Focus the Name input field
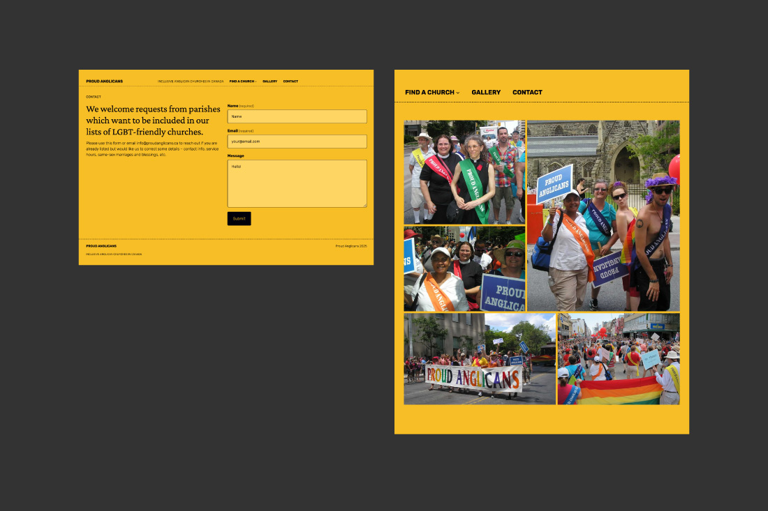 pyautogui.click(x=297, y=116)
